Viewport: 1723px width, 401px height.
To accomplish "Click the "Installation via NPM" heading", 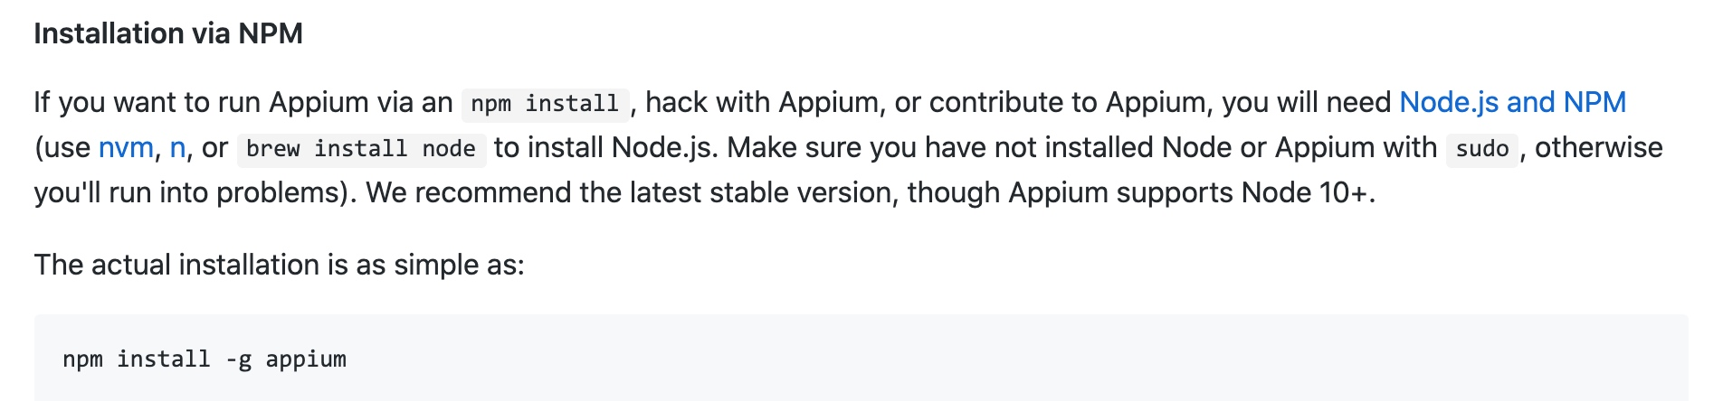I will (x=168, y=33).
